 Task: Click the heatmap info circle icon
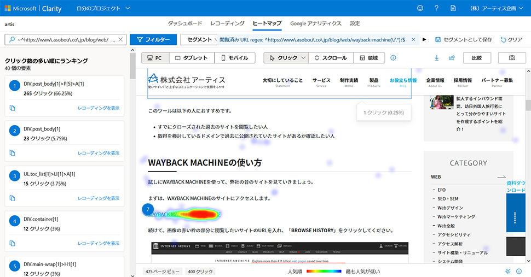click(393, 58)
